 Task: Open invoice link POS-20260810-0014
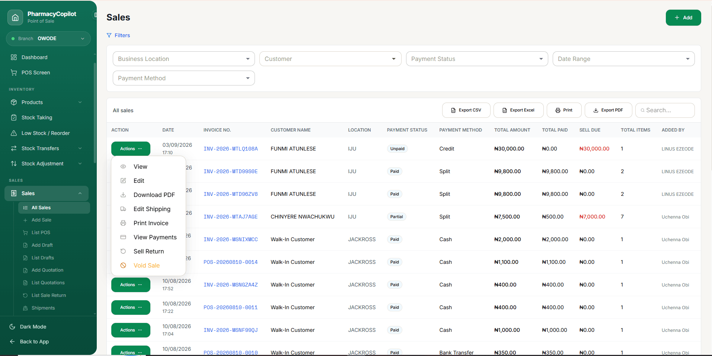tap(230, 262)
